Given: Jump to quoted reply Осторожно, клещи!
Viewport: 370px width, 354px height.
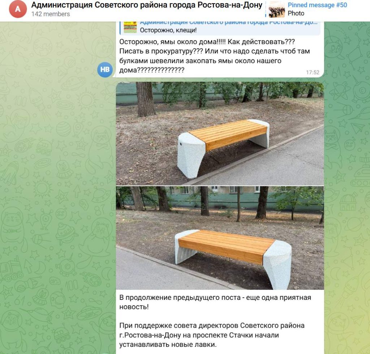Looking at the screenshot, I should (168, 30).
